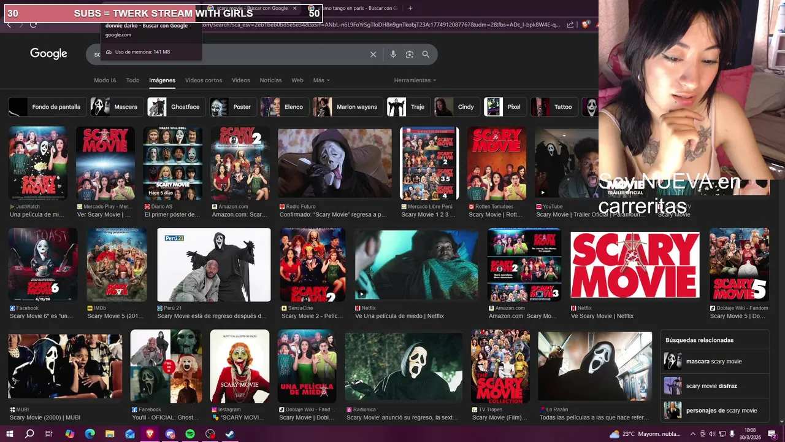The height and width of the screenshot is (442, 785).
Task: Click Brave browser taskbar icon
Action: point(150,434)
